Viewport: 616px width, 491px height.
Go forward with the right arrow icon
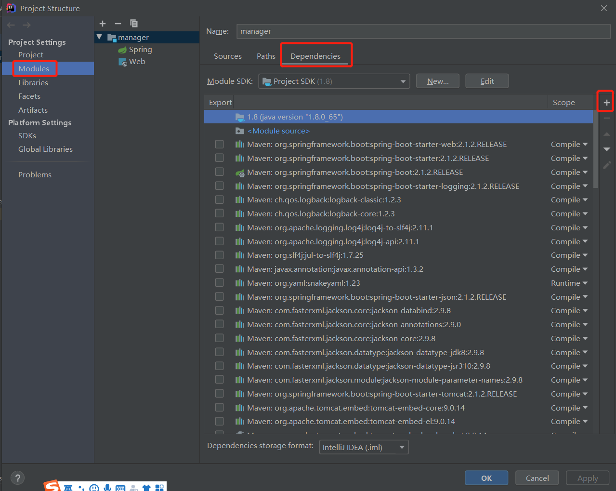[27, 25]
